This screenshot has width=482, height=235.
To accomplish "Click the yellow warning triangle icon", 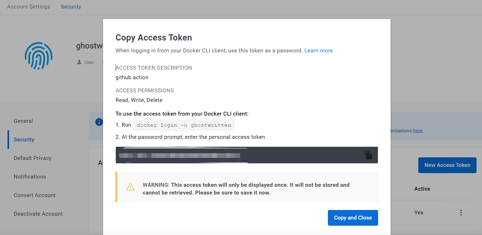I will 130,187.
